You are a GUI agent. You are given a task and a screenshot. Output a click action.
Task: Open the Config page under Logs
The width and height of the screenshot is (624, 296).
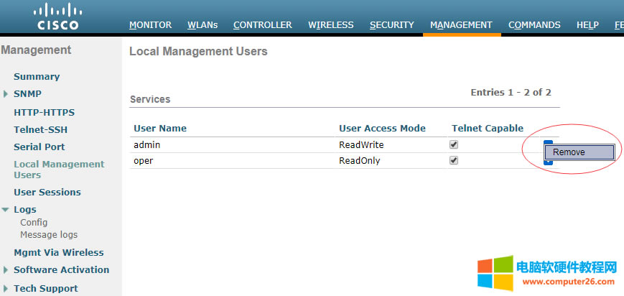click(34, 223)
